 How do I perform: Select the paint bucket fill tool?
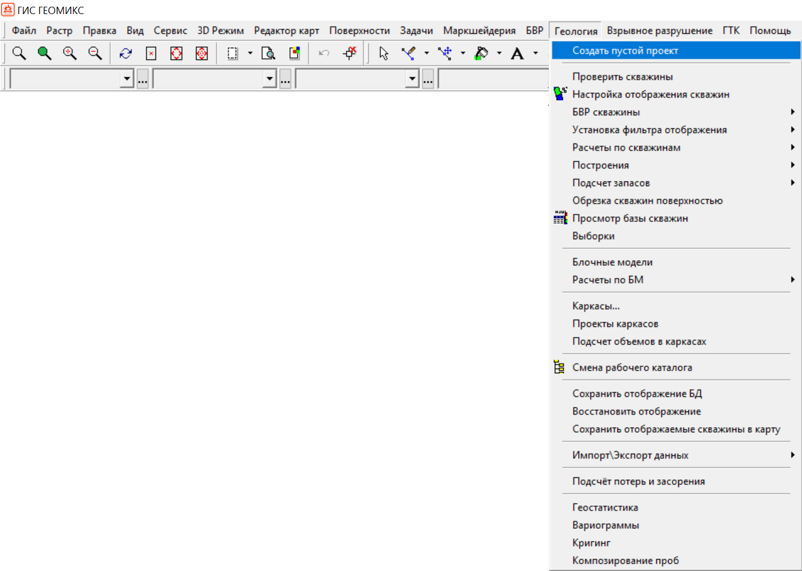482,53
